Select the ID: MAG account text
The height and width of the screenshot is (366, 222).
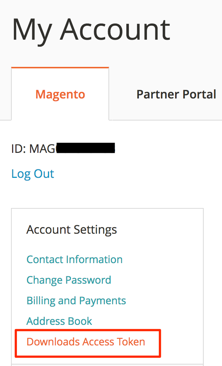pos(33,148)
